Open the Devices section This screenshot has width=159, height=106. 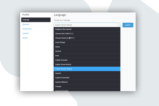pos(25,38)
